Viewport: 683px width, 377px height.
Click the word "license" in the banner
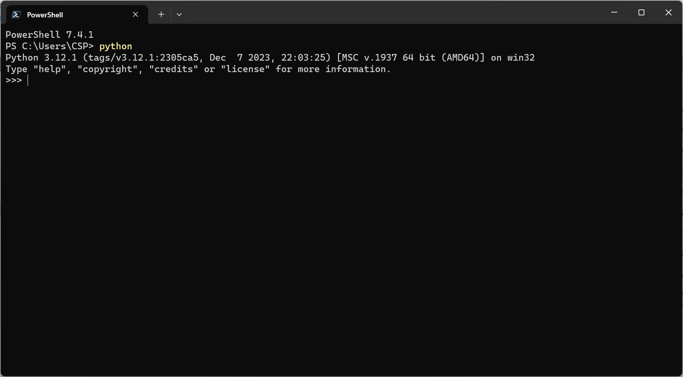[245, 69]
